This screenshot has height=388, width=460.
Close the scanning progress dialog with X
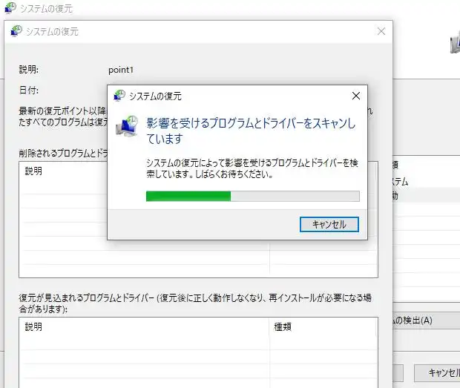[356, 96]
